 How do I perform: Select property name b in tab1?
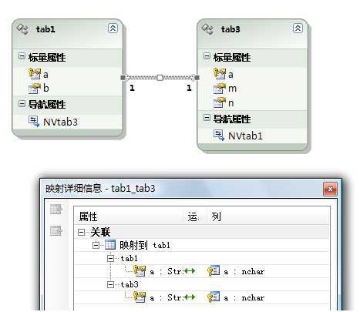[x=46, y=88]
